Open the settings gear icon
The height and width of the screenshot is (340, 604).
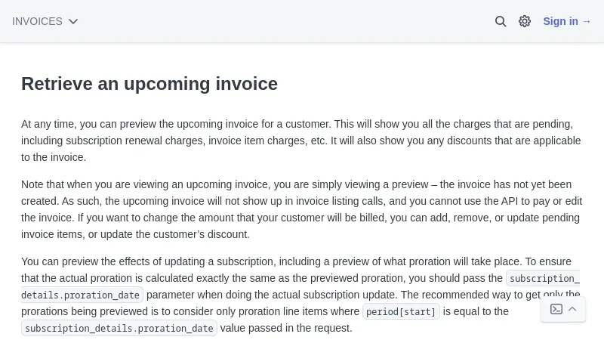tap(525, 21)
